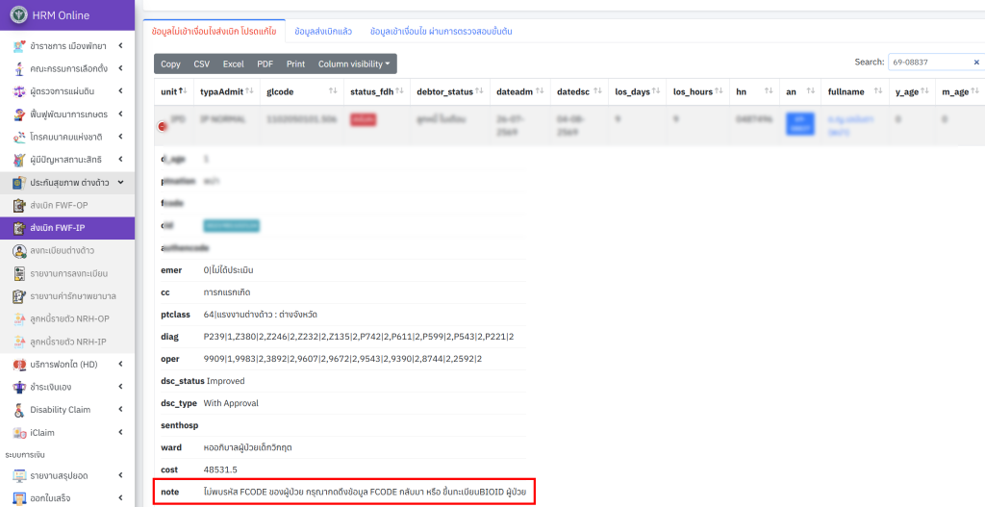985x507 pixels.
Task: Open ลงทะเบียนต่างด้าว menu item
Action: tap(67, 251)
